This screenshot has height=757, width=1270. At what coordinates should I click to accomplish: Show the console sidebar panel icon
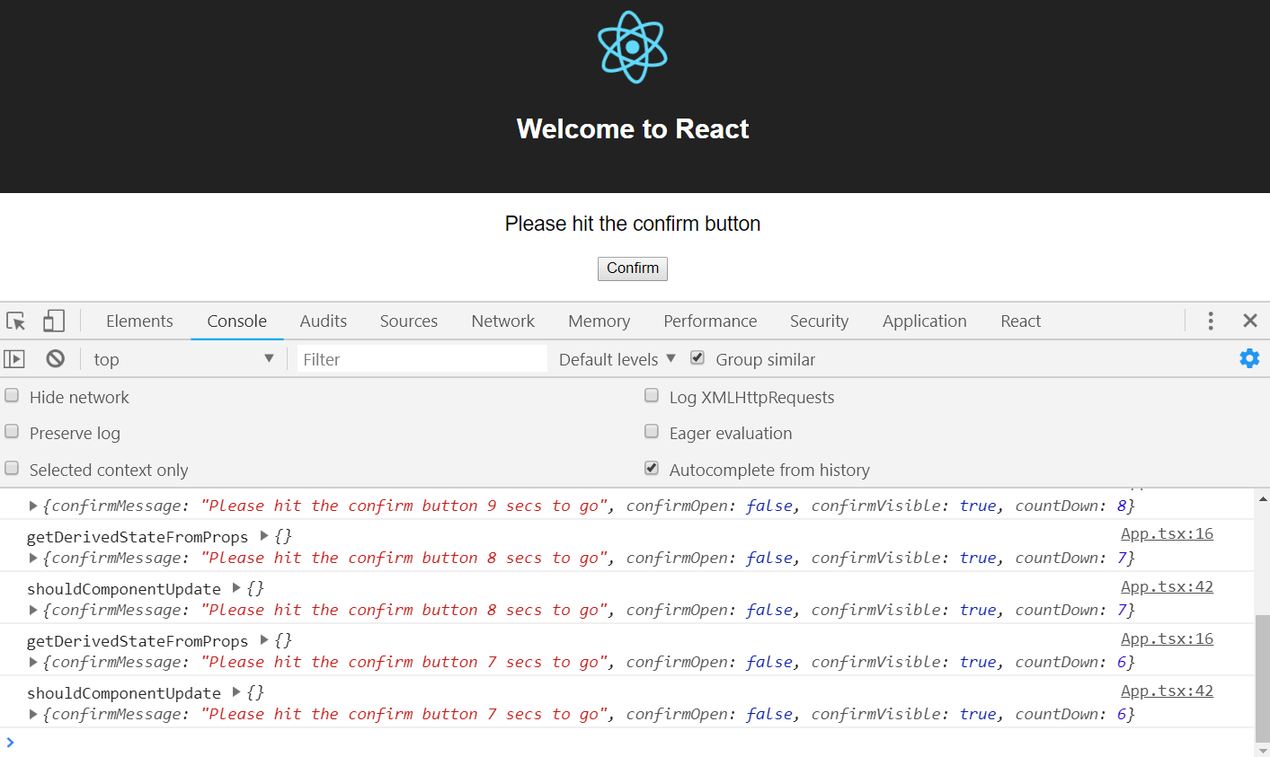pos(14,359)
